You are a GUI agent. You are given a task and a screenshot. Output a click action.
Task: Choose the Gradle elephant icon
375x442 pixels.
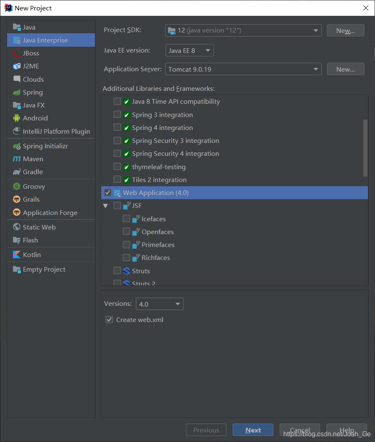[x=17, y=172]
